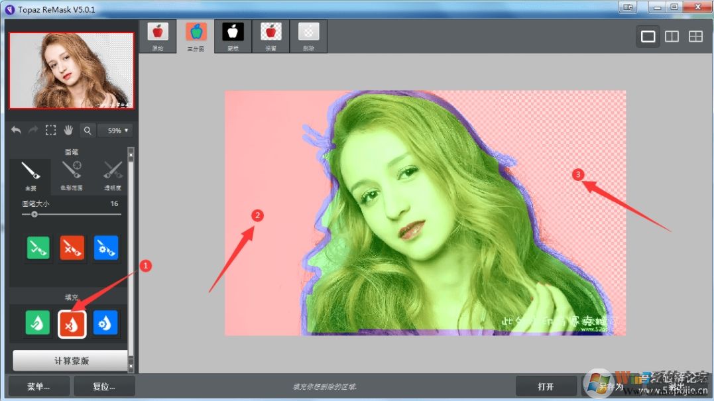Viewport: 714px width, 401px height.
Task: Switch to four-pane grid view
Action: pyautogui.click(x=695, y=36)
